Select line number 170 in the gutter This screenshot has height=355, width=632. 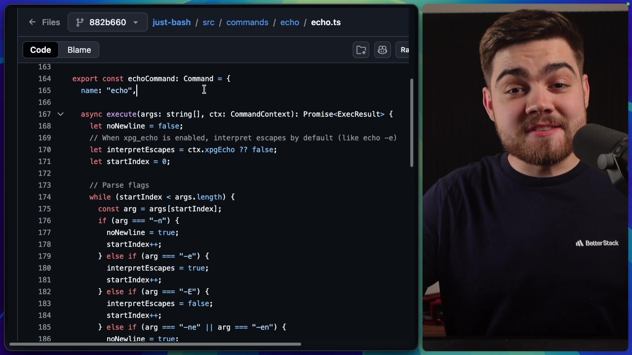[x=44, y=149]
